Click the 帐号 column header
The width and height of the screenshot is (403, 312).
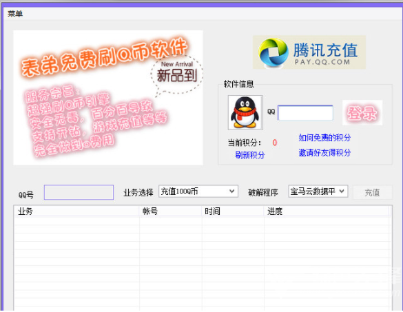[x=170, y=211]
